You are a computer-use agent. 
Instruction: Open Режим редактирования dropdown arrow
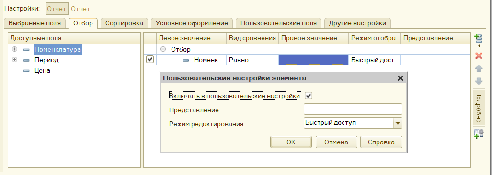click(x=398, y=123)
